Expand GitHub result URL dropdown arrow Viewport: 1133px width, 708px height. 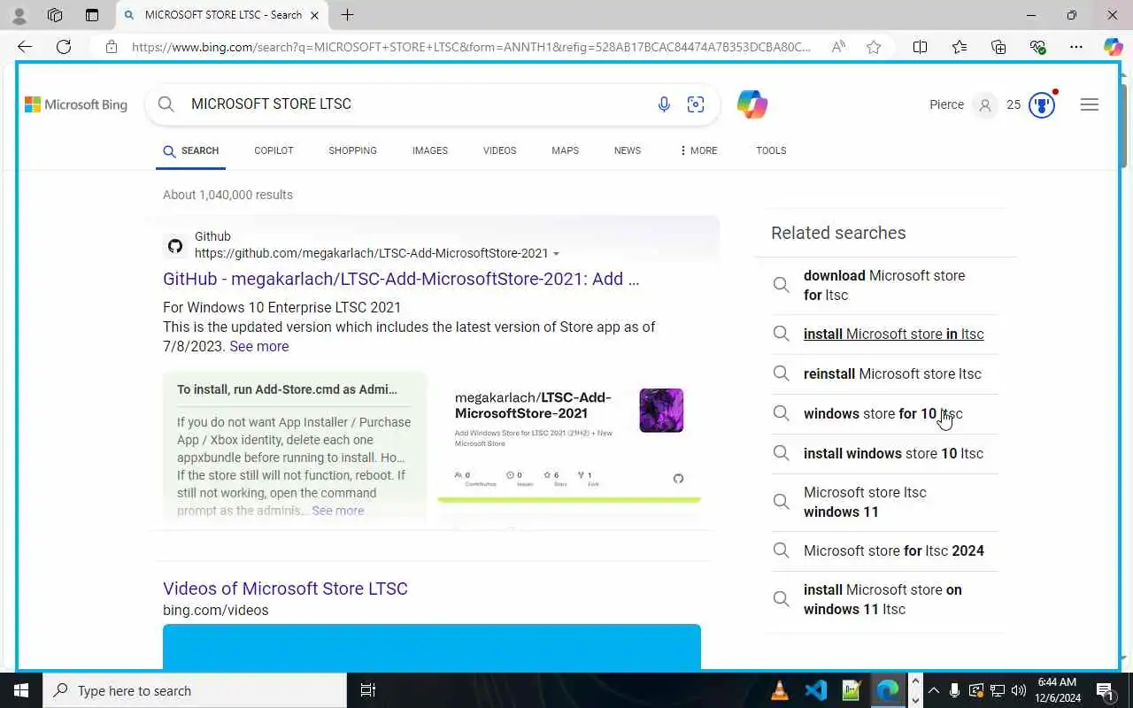click(556, 254)
